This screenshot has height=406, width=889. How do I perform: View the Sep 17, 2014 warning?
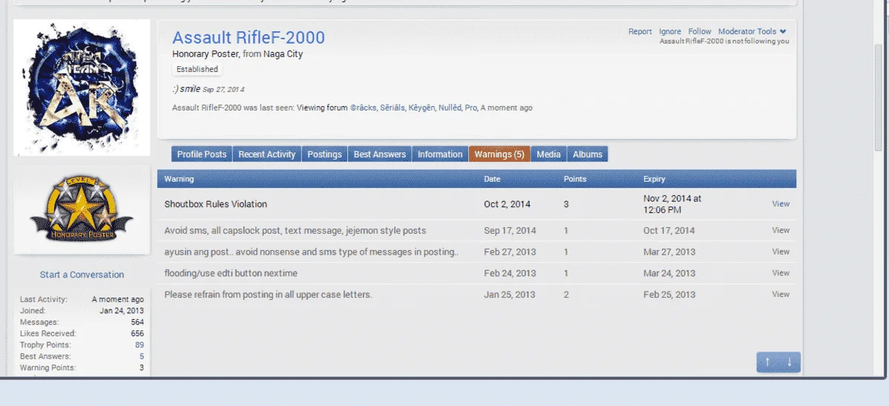coord(781,230)
